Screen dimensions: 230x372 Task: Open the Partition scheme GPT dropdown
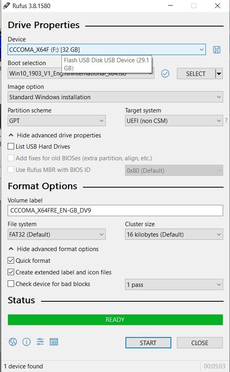pos(56,121)
